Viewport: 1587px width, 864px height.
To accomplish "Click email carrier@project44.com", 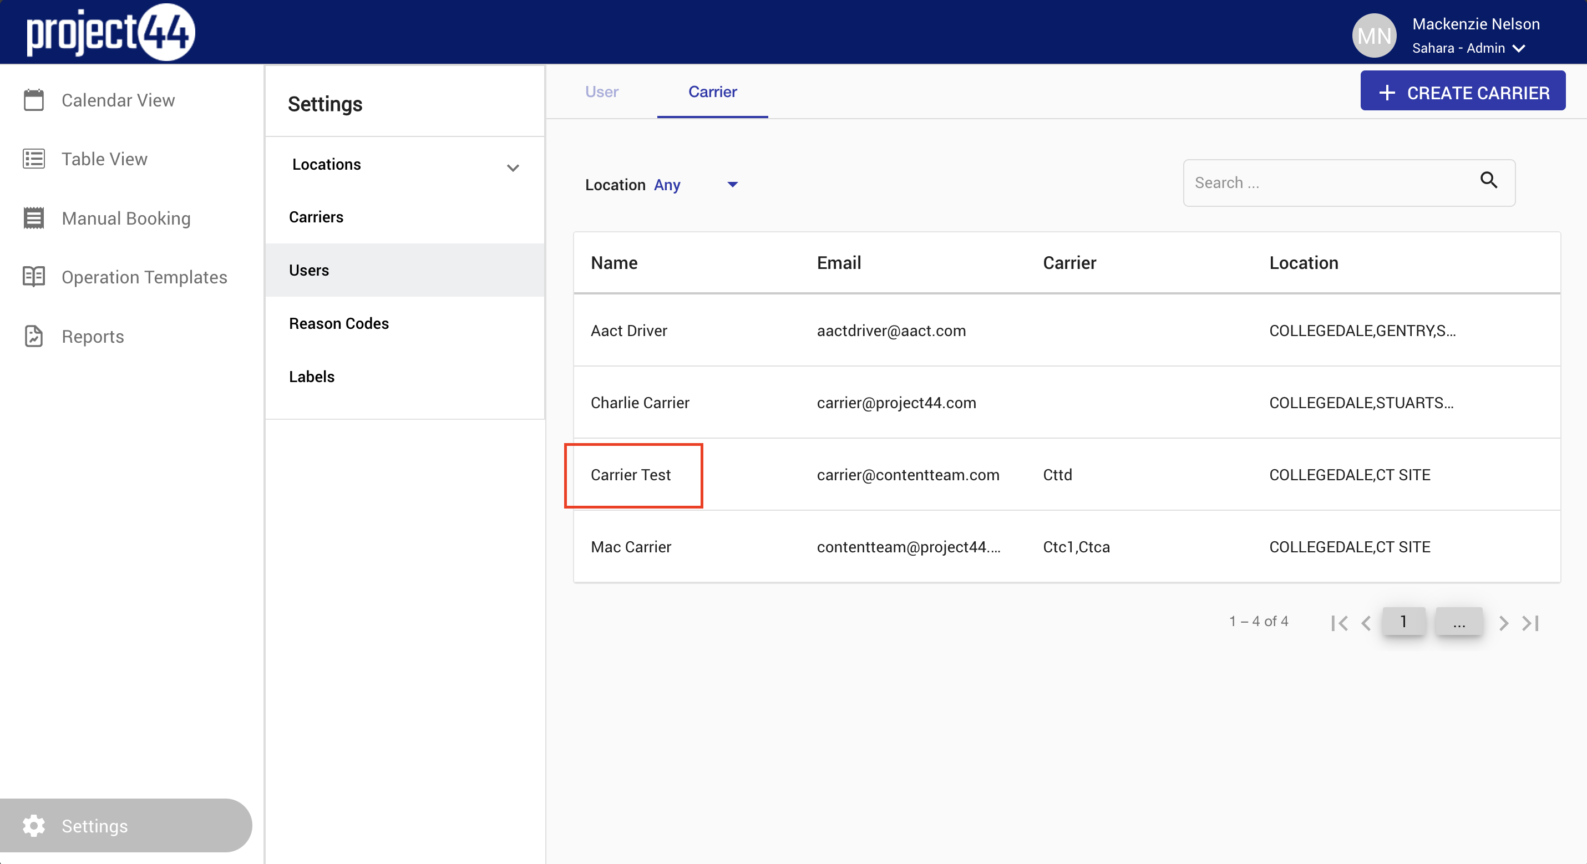I will (x=896, y=403).
